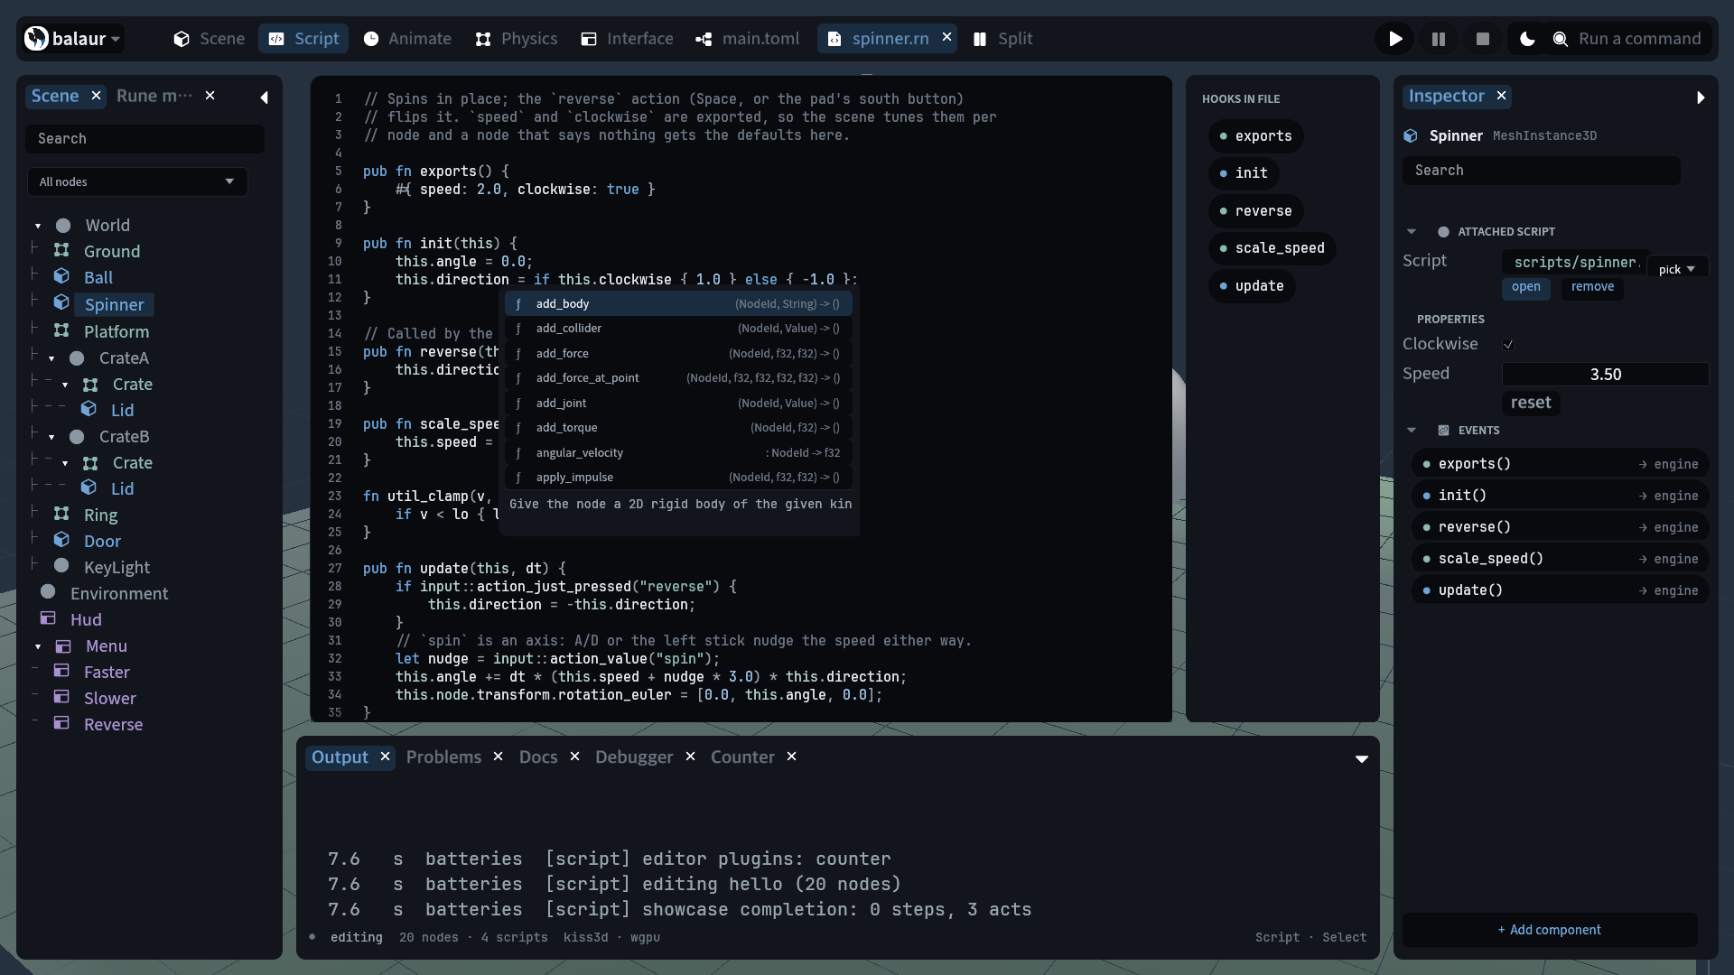Choose add_collider from the autocomplete list
Image resolution: width=1734 pixels, height=975 pixels.
(x=678, y=329)
